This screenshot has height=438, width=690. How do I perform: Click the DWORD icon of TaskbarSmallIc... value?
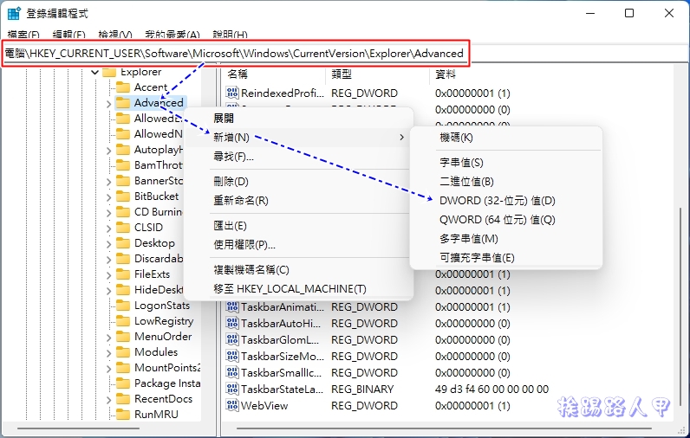coord(232,372)
